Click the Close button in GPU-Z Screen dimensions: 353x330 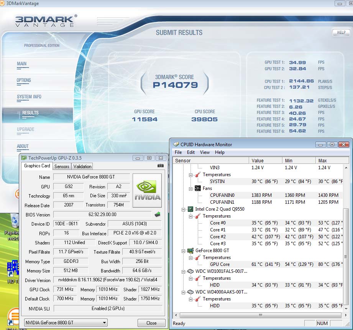151,323
